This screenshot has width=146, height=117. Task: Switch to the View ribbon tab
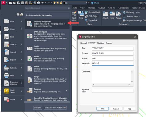[x=82, y=8]
